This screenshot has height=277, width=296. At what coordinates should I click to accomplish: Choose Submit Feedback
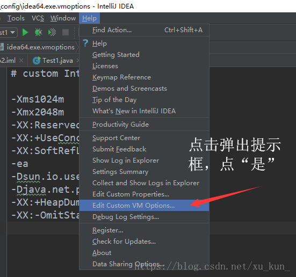point(144,149)
